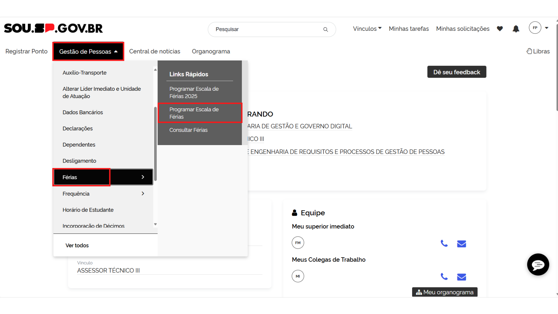The height and width of the screenshot is (314, 558).
Task: Choose Dados Bancários menu item
Action: [83, 112]
